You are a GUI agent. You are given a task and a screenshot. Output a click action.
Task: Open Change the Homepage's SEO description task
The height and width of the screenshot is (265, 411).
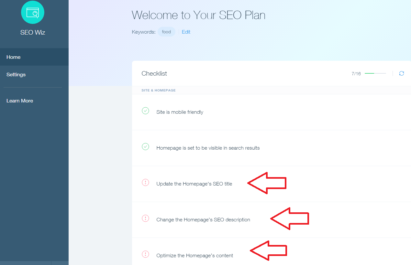pos(272,220)
